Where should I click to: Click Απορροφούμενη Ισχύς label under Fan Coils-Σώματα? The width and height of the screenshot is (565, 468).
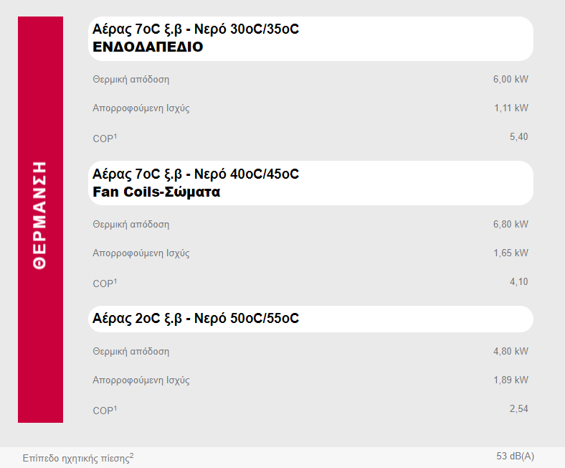pos(141,253)
